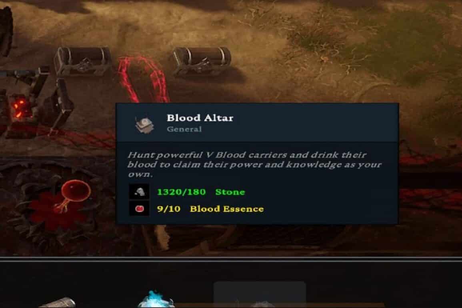The height and width of the screenshot is (308, 462).
Task: Click the Stone resource icon
Action: 139,192
